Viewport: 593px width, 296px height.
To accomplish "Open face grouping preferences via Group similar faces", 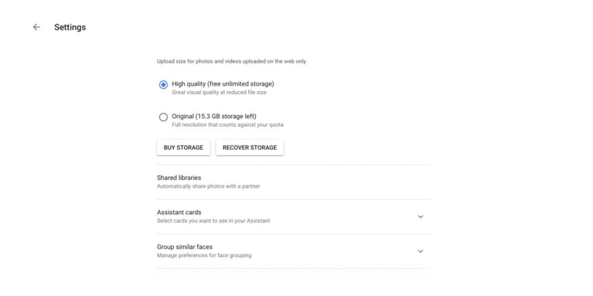I will point(184,247).
